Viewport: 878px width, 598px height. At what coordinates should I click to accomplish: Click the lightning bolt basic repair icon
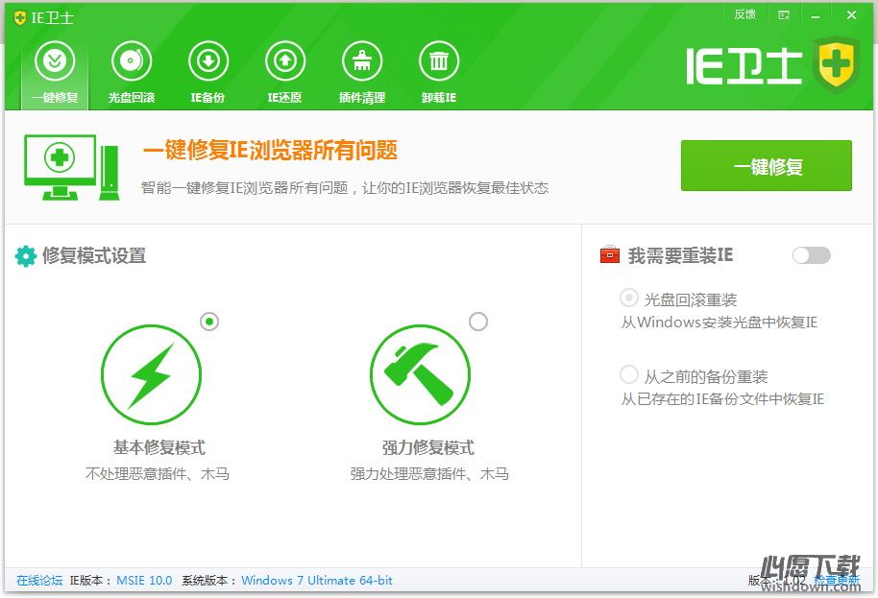151,374
